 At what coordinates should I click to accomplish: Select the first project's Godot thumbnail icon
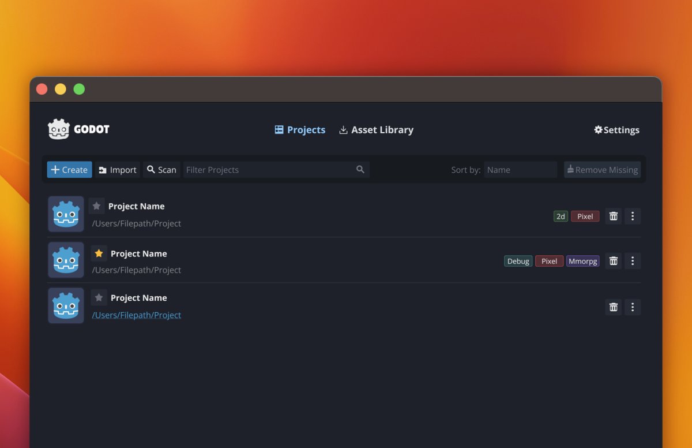click(x=65, y=214)
